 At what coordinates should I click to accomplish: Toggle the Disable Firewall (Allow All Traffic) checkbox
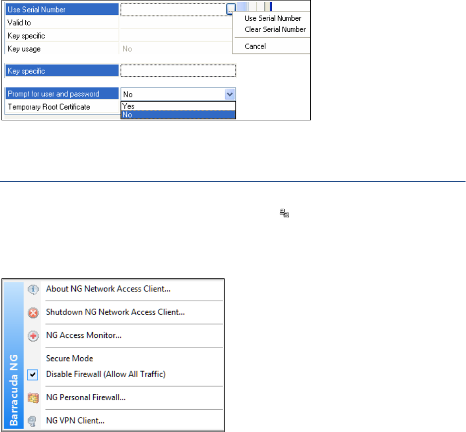tap(33, 375)
